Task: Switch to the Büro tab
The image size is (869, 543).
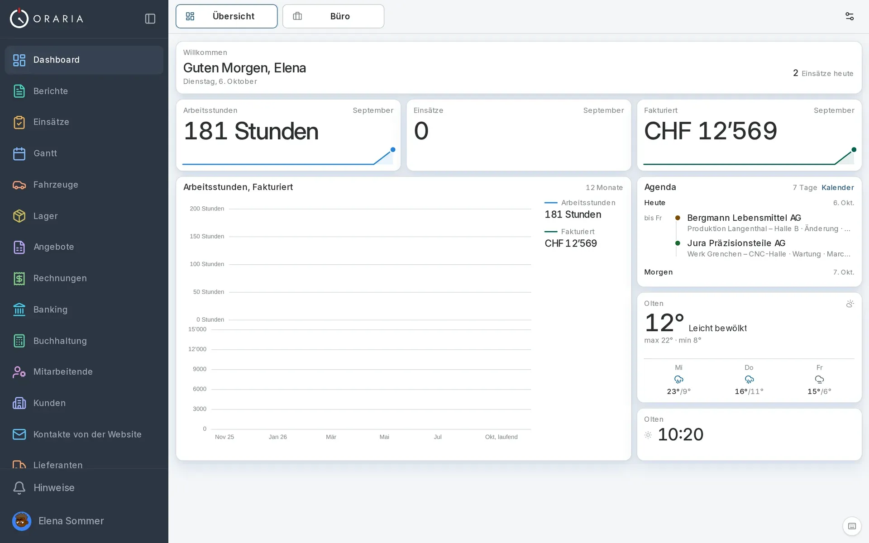Action: click(x=333, y=16)
